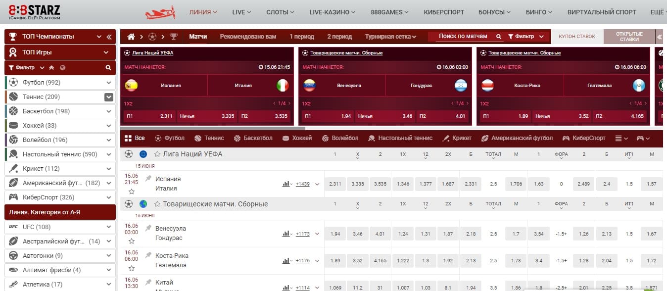667x291 pixels.
Task: Open КиберСпорт (326) sidebar item
Action: click(60, 197)
